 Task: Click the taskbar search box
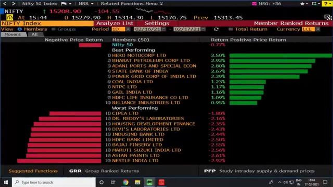tap(54, 182)
